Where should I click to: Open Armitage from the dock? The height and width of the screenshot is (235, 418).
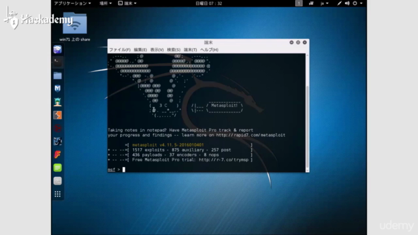(x=57, y=102)
